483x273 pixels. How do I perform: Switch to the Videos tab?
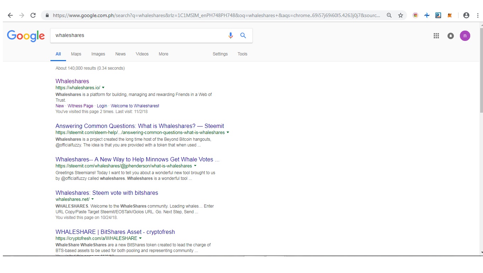coord(142,54)
